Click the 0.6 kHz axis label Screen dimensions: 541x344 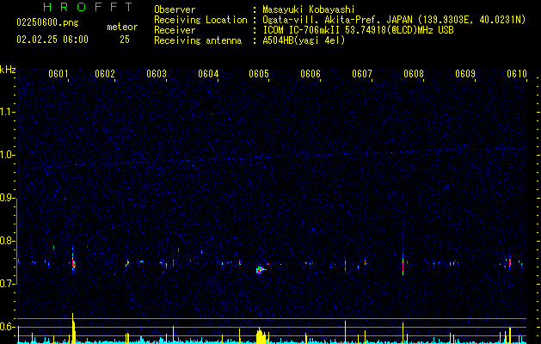7,327
